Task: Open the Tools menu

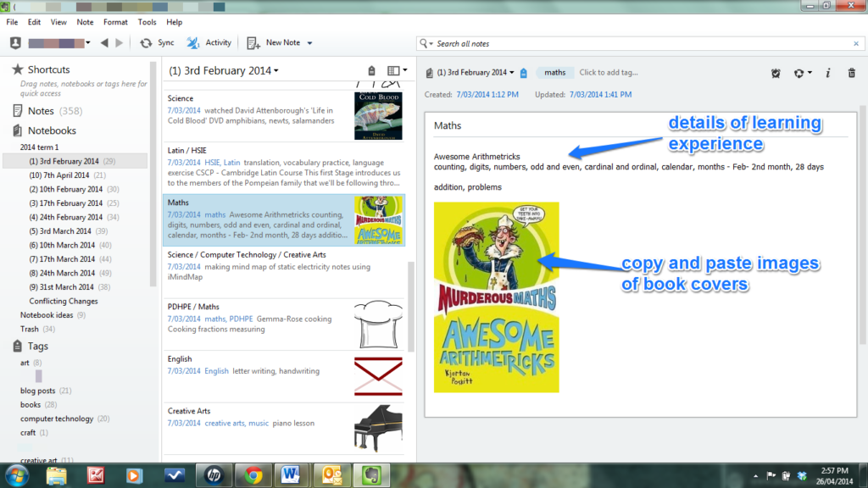Action: point(147,22)
